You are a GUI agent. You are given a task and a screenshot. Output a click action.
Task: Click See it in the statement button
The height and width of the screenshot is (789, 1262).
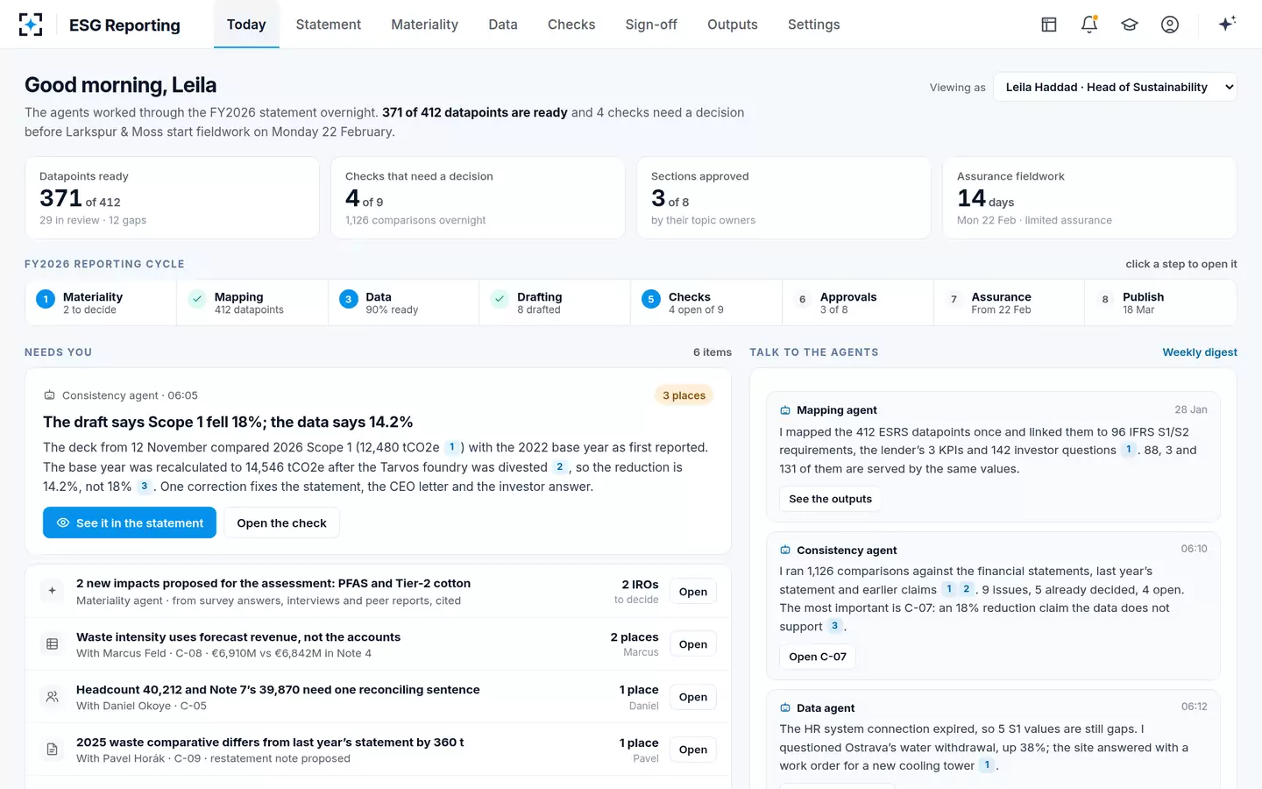pyautogui.click(x=130, y=522)
